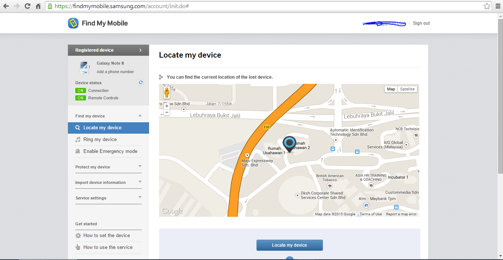The width and height of the screenshot is (503, 260).
Task: Expand the Service settings section
Action: coord(140,198)
